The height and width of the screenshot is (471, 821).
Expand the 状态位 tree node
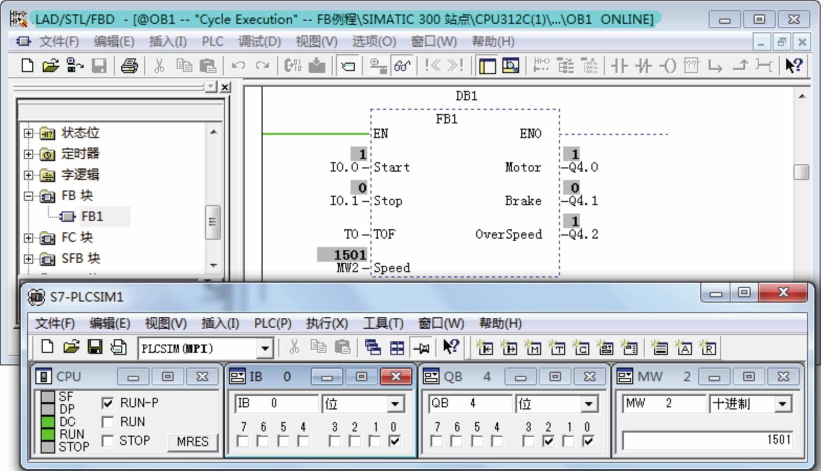pos(28,133)
